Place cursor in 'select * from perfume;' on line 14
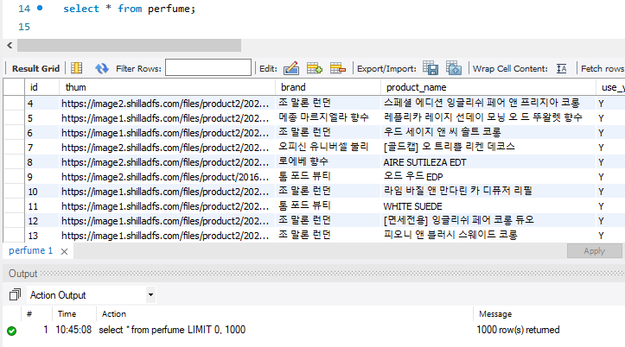Screen dimensions: 625x347 tap(129, 9)
